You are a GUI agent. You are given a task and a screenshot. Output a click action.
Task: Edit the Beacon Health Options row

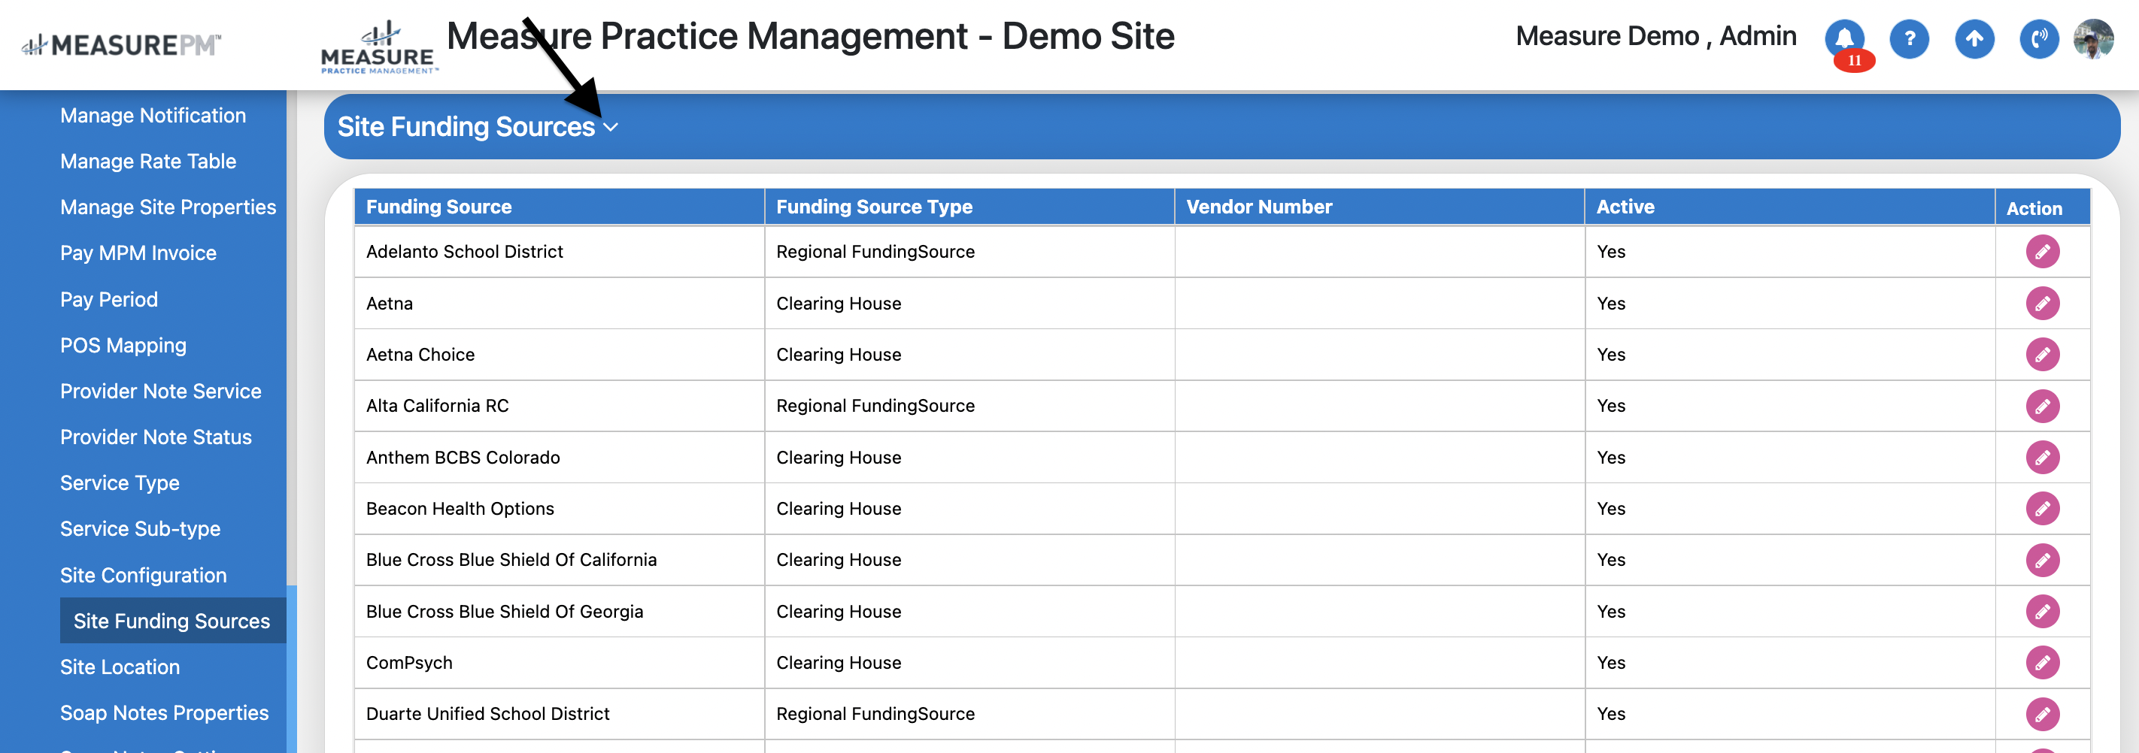pos(2042,508)
